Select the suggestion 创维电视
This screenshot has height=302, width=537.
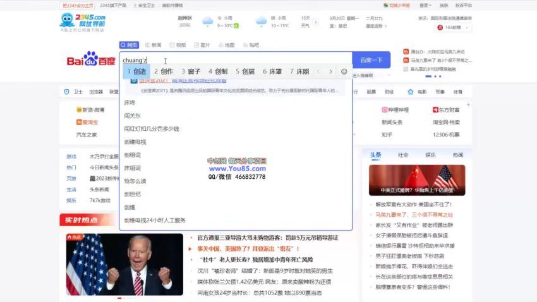[x=135, y=142]
